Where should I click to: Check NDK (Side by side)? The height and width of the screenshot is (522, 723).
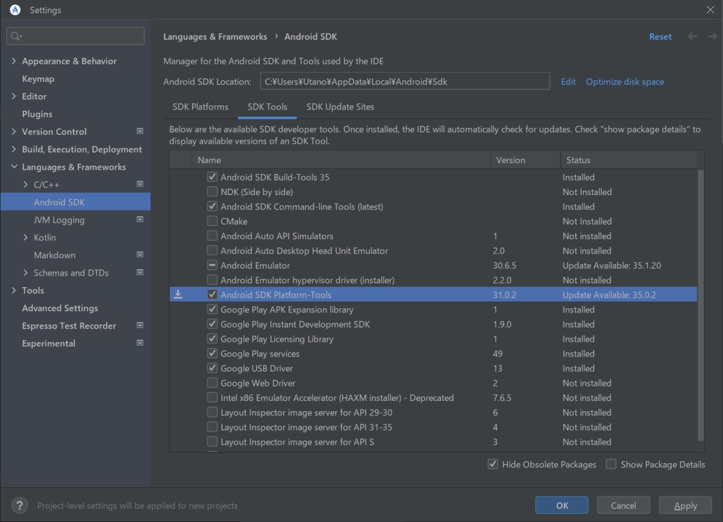tap(212, 191)
